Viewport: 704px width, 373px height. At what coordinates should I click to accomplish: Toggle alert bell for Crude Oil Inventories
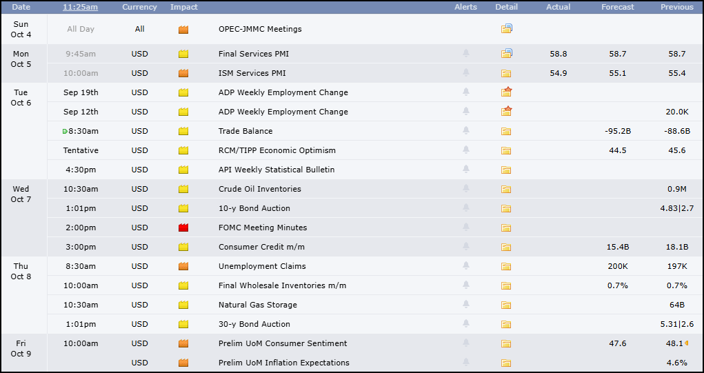coord(466,188)
